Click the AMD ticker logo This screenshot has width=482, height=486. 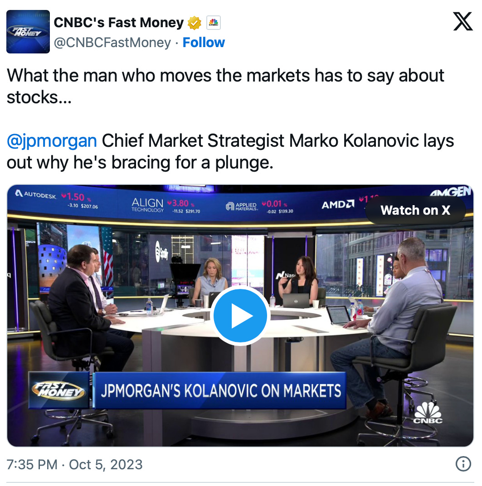coord(338,205)
